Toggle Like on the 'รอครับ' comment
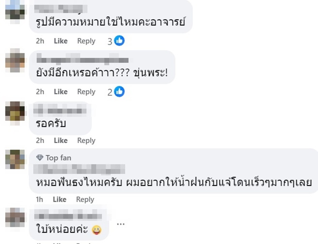The width and height of the screenshot is (318, 244). click(x=60, y=140)
